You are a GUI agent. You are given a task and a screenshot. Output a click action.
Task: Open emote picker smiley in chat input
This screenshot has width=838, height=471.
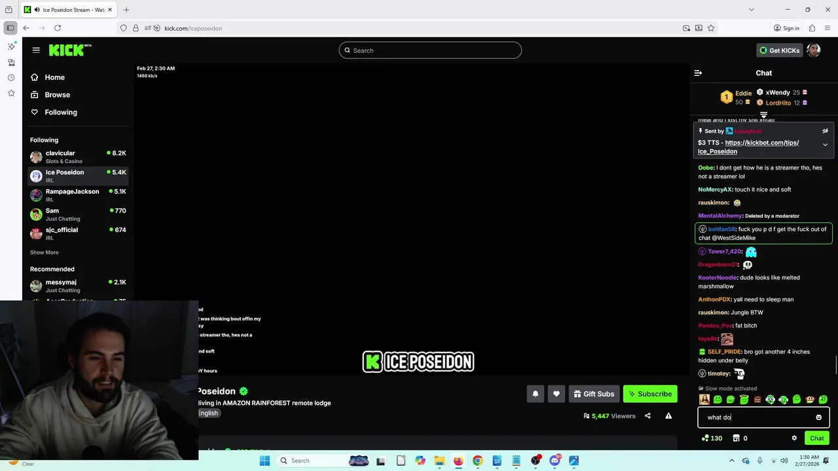point(818,417)
